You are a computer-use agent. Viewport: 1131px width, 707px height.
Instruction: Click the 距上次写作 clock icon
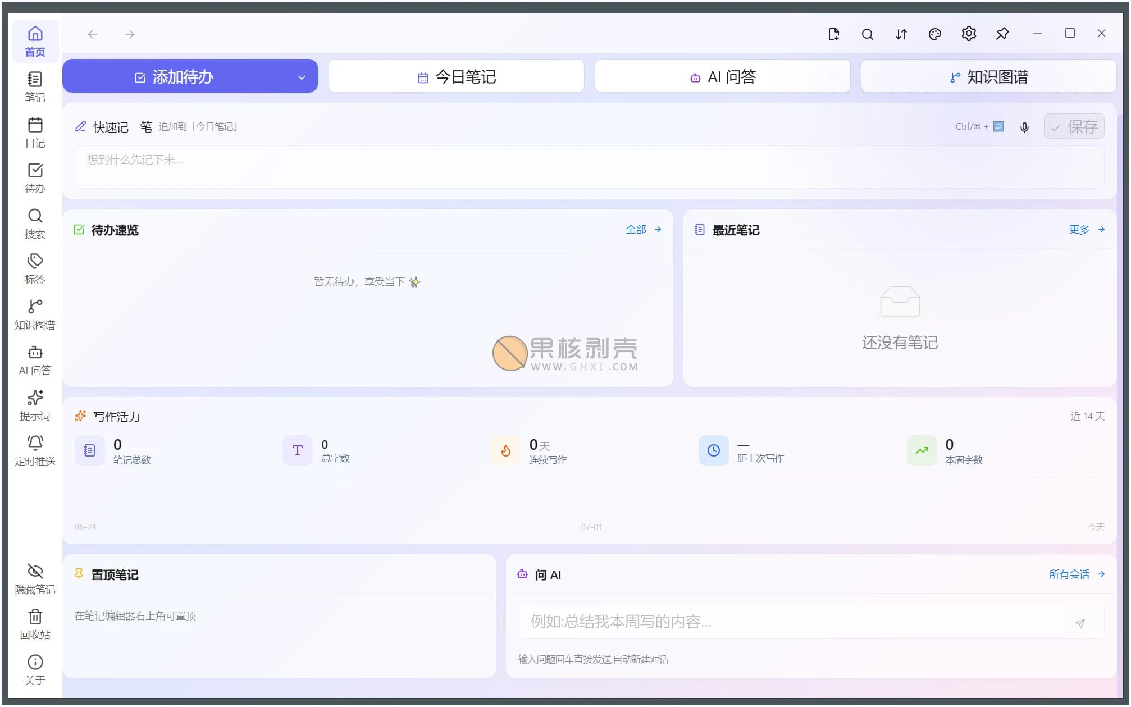[x=714, y=450]
